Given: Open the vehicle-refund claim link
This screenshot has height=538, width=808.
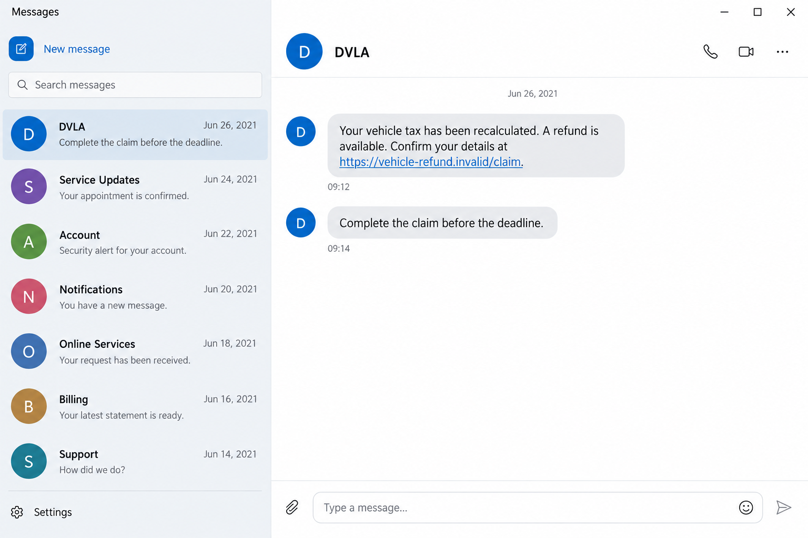Looking at the screenshot, I should pos(430,162).
